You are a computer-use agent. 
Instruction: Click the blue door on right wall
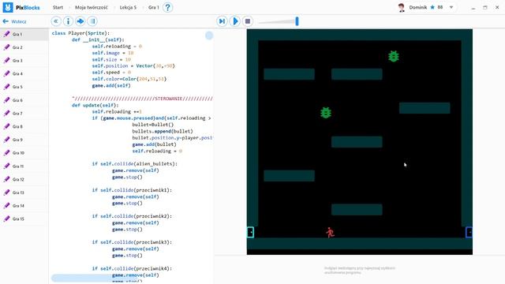click(469, 232)
